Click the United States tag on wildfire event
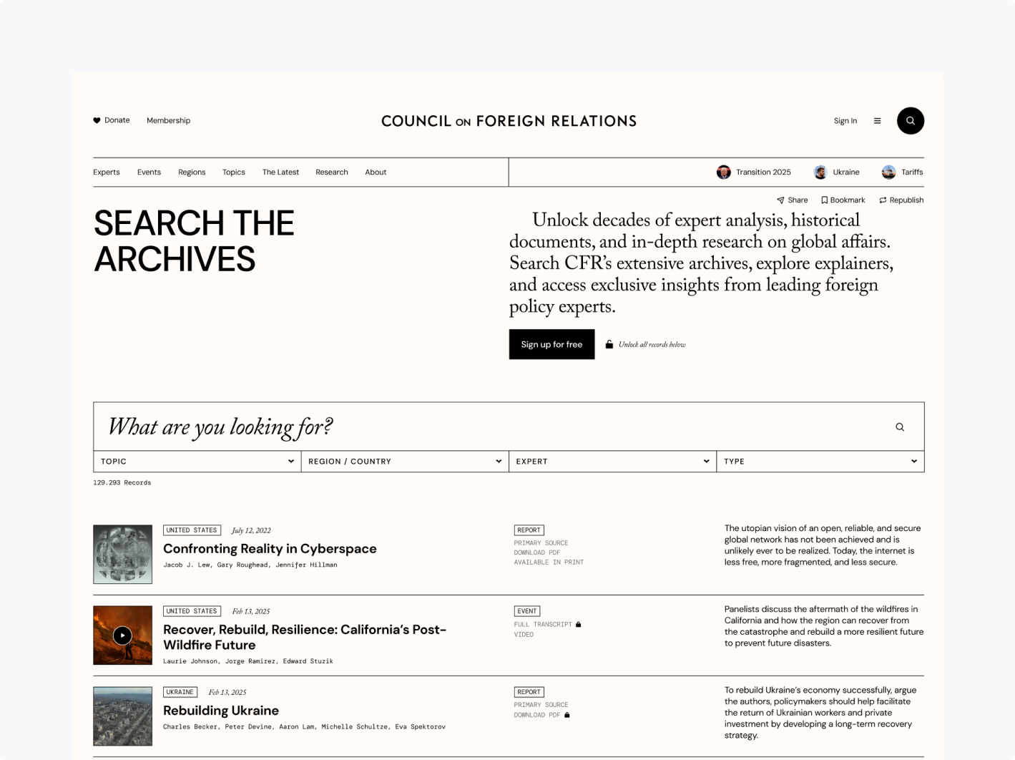 click(192, 611)
